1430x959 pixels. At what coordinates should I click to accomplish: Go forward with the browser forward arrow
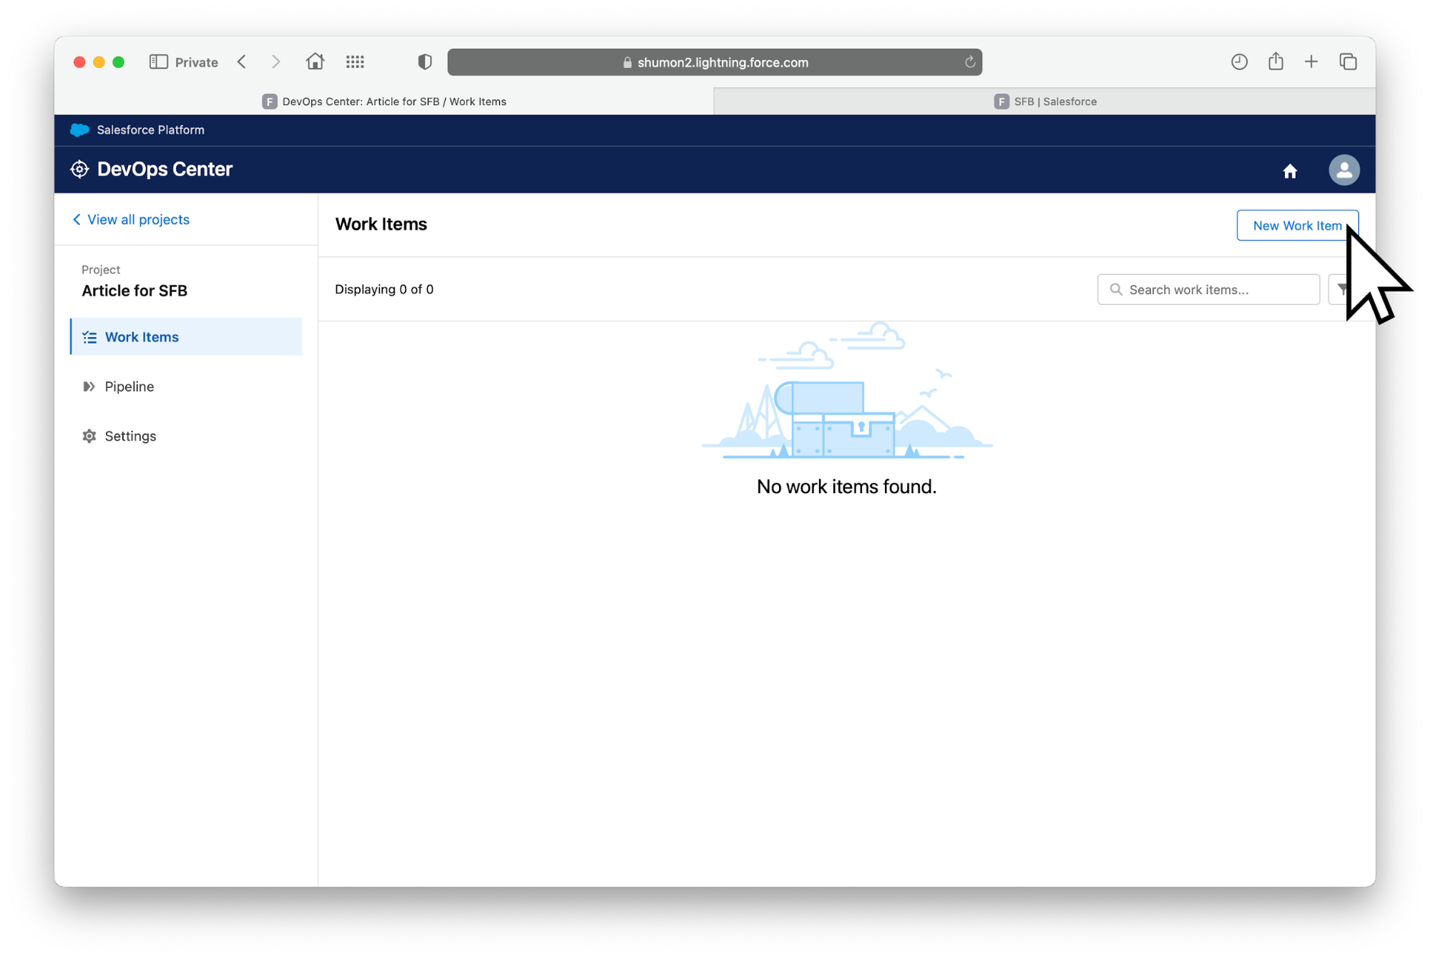[275, 62]
